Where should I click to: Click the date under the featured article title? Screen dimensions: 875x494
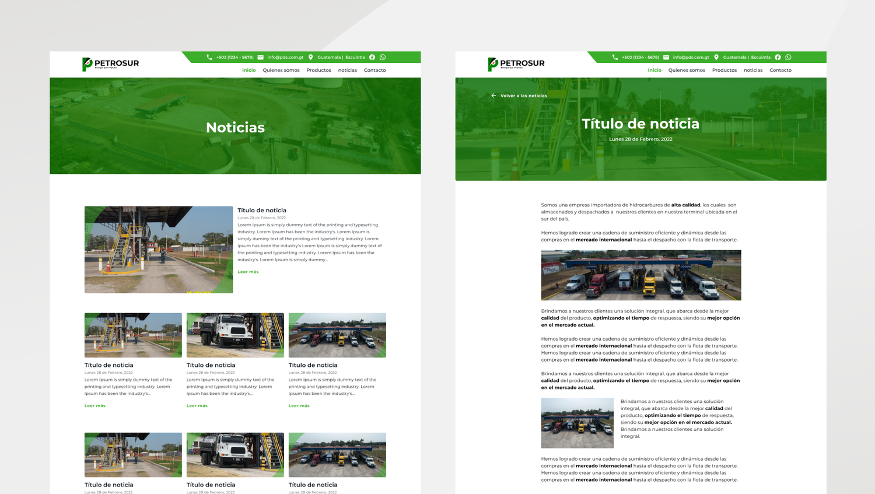pyautogui.click(x=261, y=218)
